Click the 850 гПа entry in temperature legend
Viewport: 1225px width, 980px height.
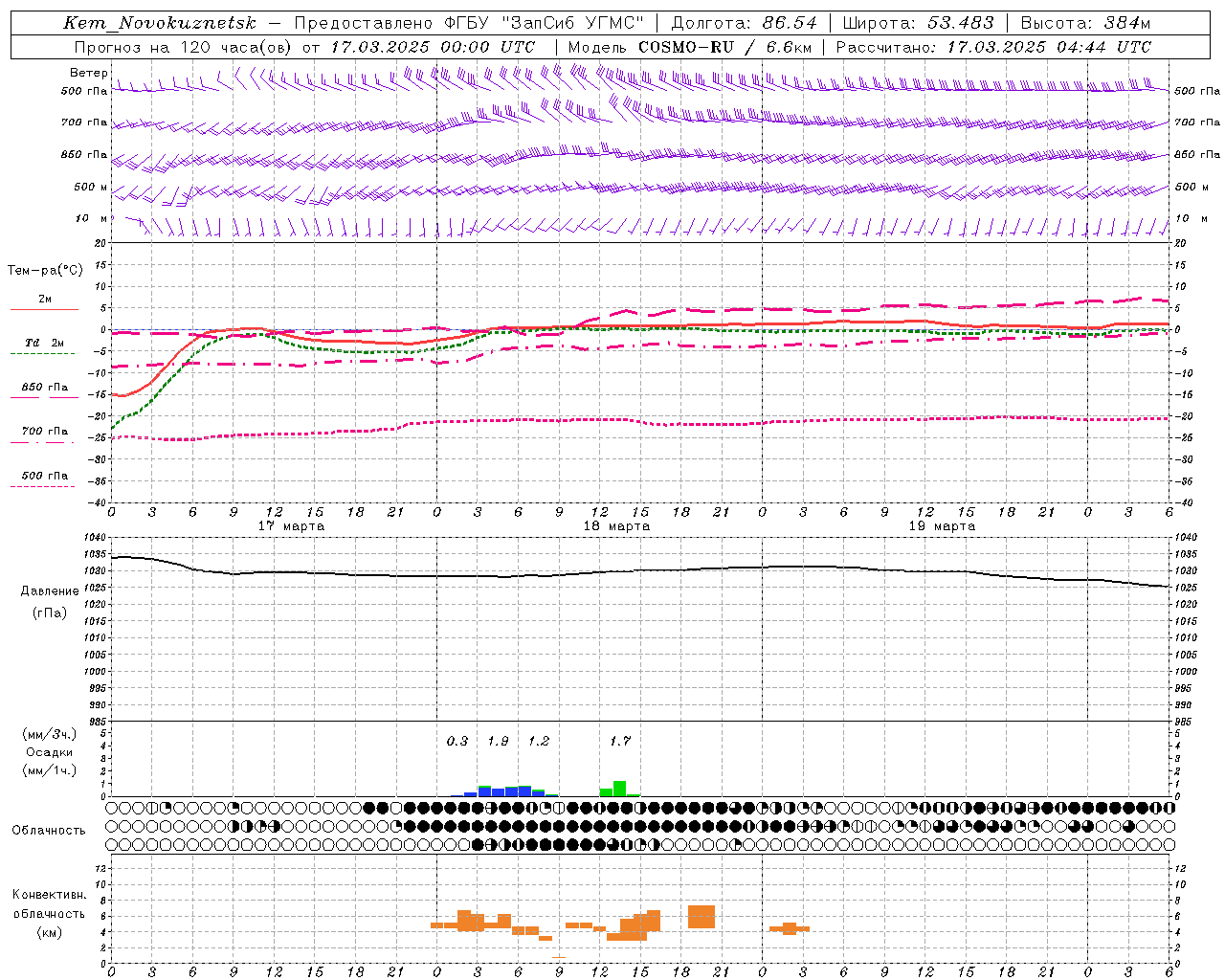point(44,388)
